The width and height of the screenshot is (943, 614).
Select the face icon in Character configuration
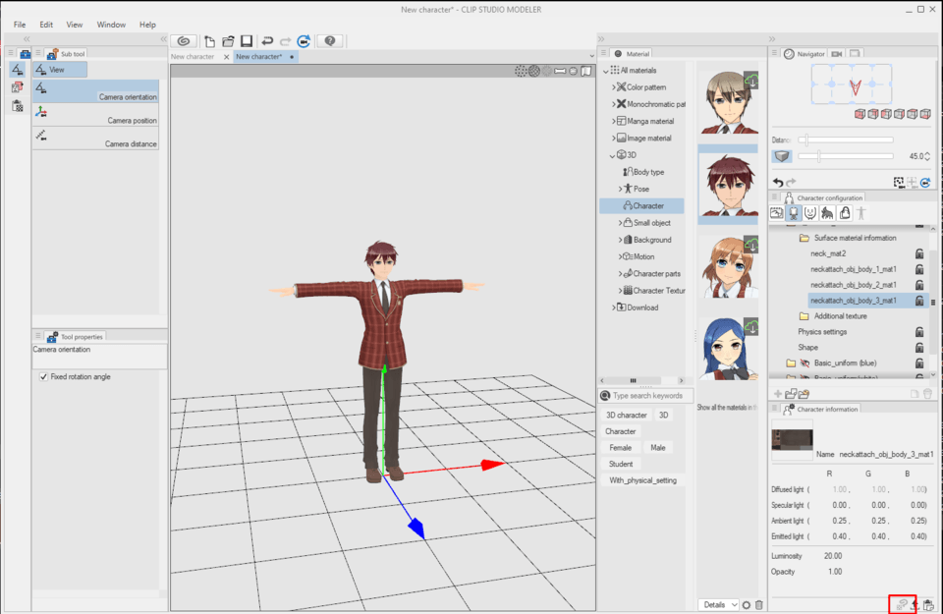809,212
